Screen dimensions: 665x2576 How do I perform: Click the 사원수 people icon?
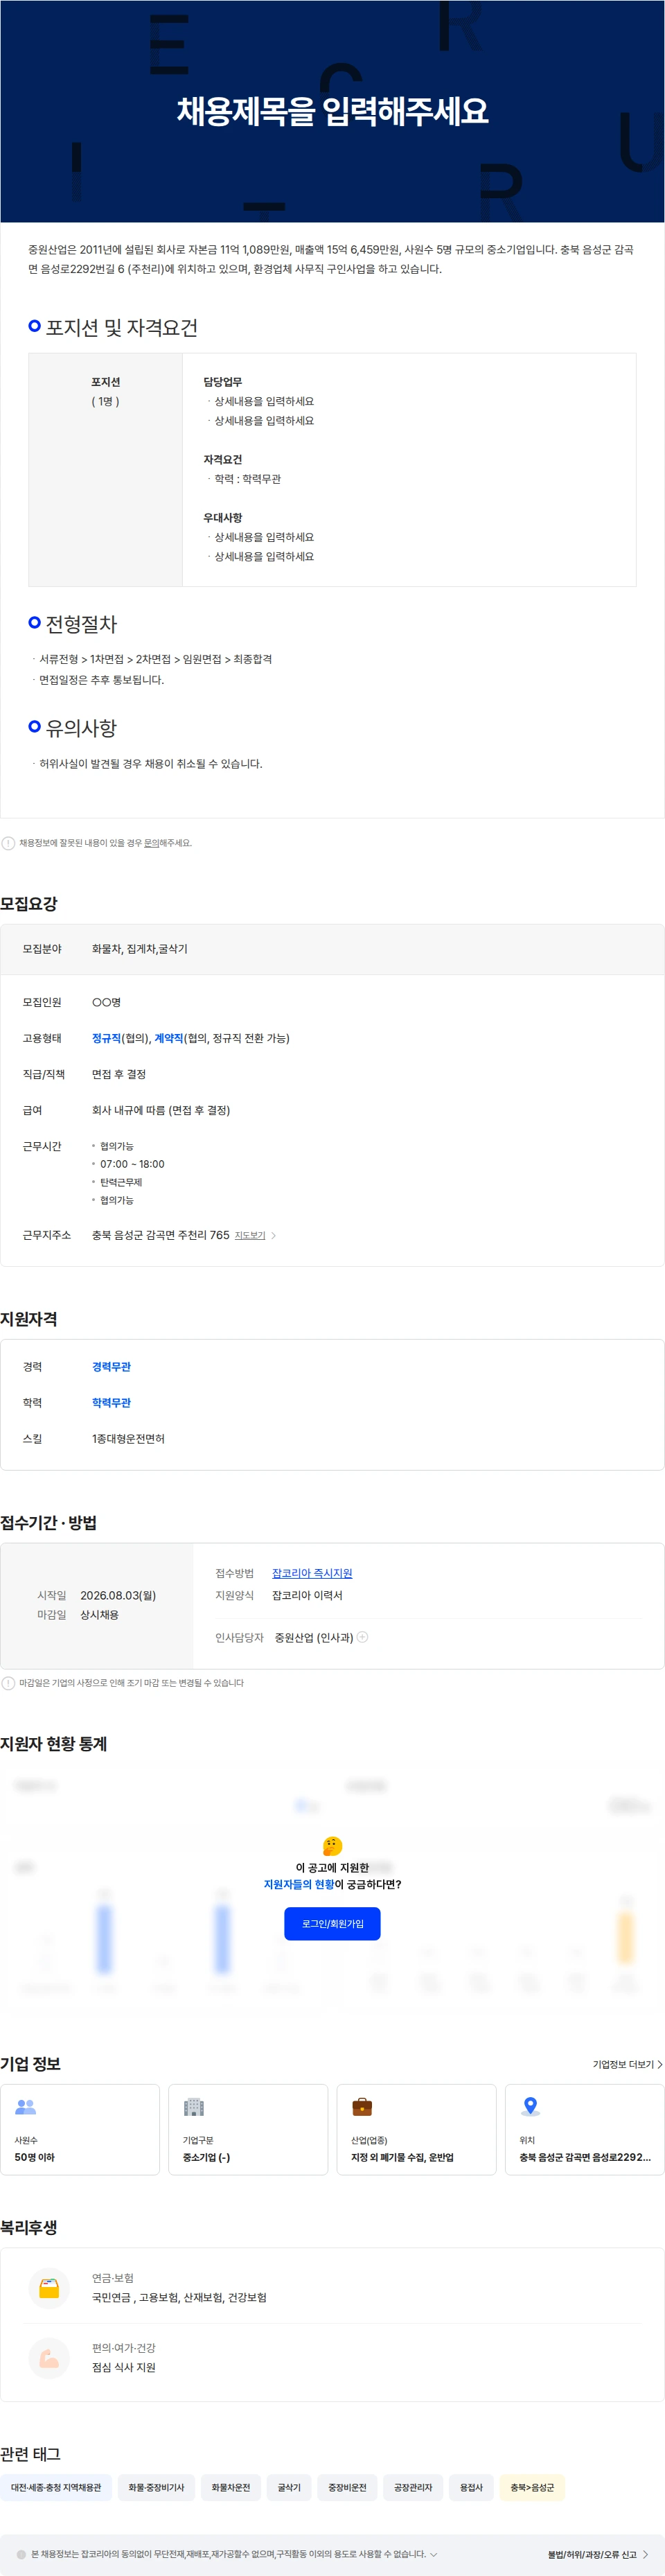click(x=26, y=2107)
